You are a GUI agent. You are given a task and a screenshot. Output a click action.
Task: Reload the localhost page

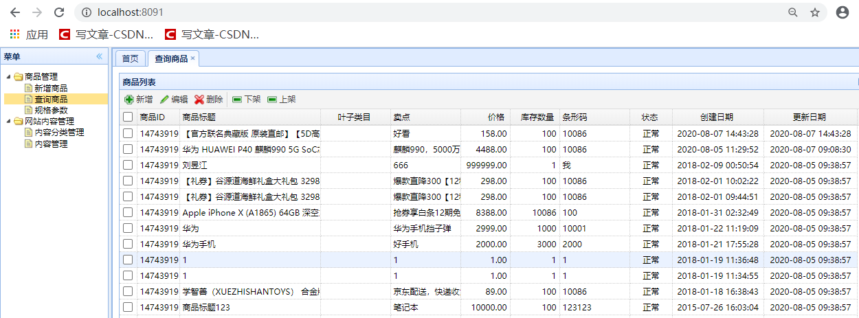(59, 12)
